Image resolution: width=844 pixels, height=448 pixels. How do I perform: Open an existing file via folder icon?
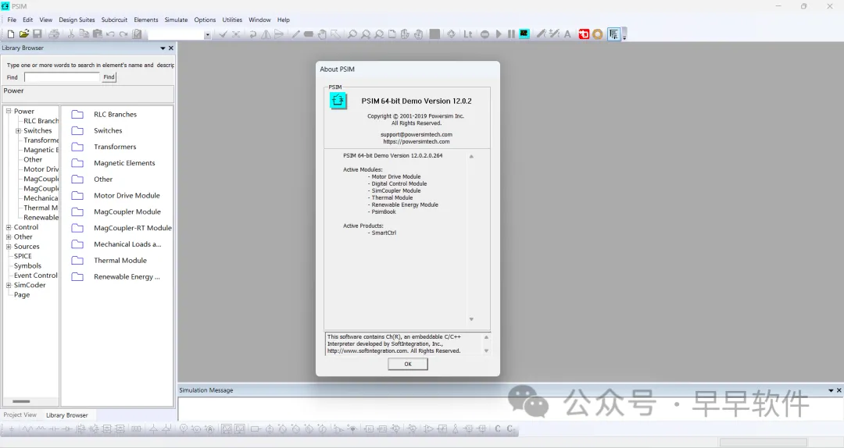(23, 34)
